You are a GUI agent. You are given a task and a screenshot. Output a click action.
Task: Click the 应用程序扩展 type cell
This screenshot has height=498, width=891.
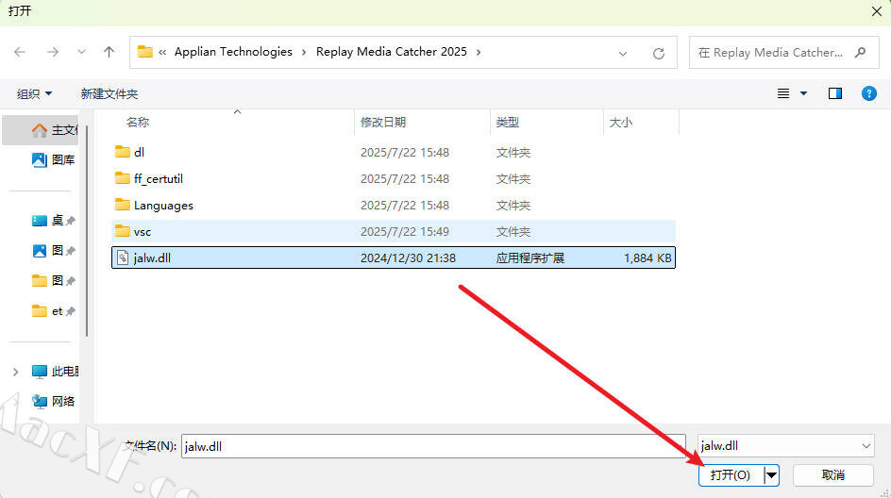point(530,257)
